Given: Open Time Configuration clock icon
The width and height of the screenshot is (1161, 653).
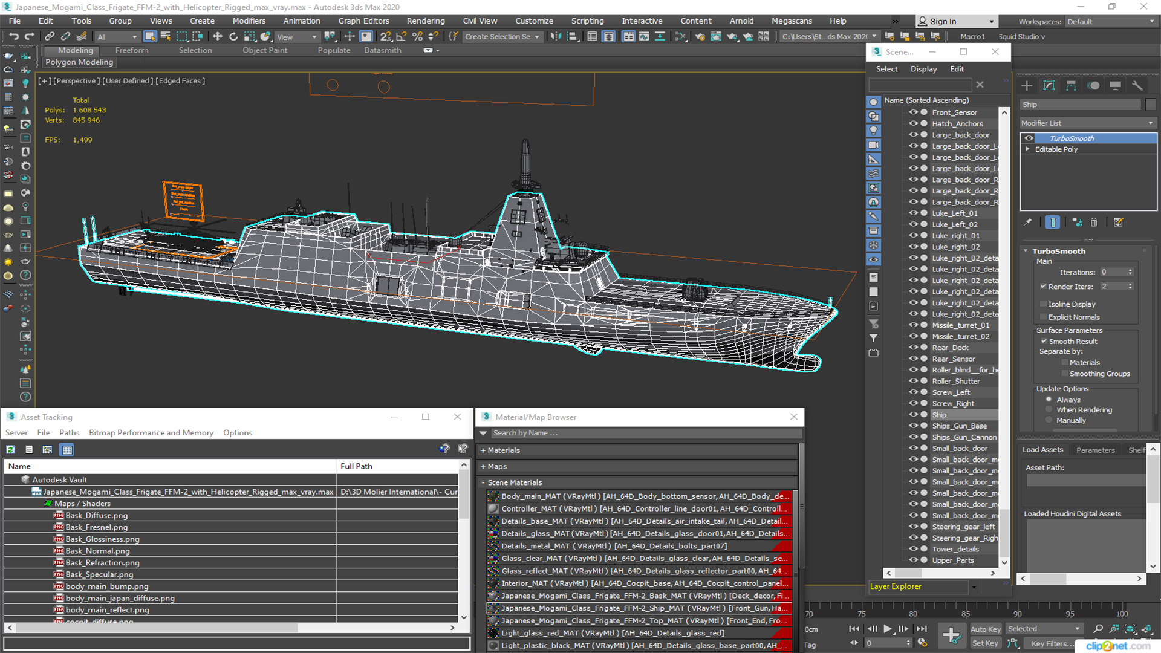Looking at the screenshot, I should tap(922, 643).
